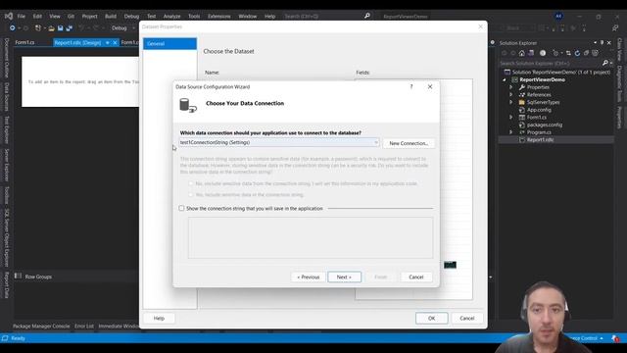Click the Solution Explorer search magnifier icon
Screen dimensions: 627x353
pyautogui.click(x=605, y=63)
